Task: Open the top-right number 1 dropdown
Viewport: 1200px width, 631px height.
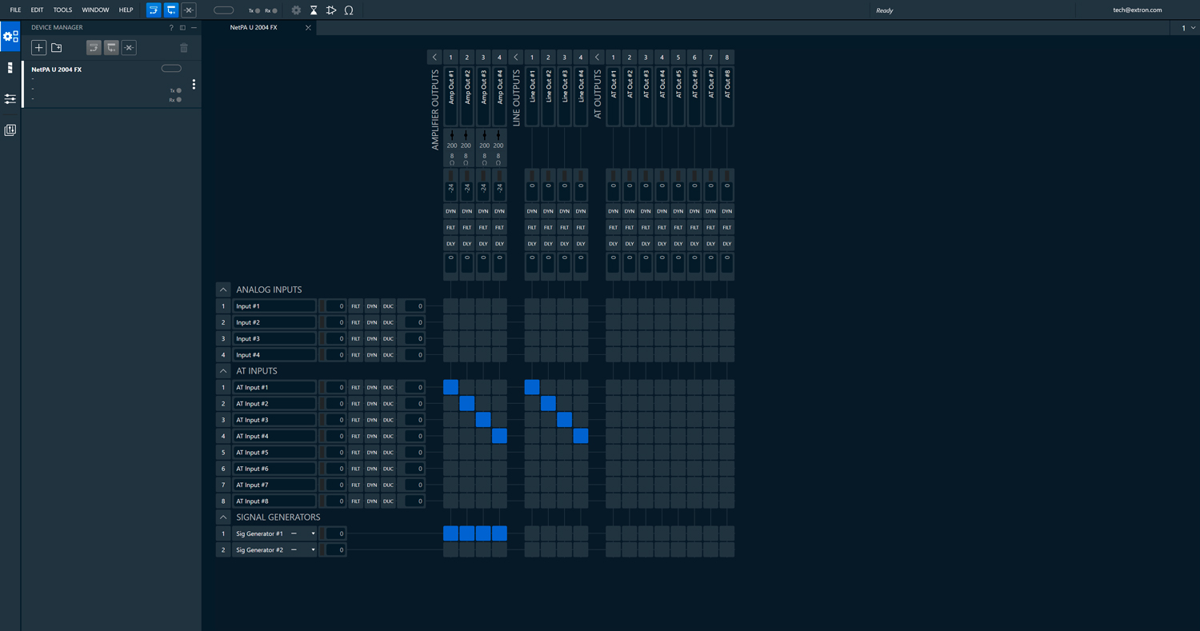Action: [x=1189, y=28]
